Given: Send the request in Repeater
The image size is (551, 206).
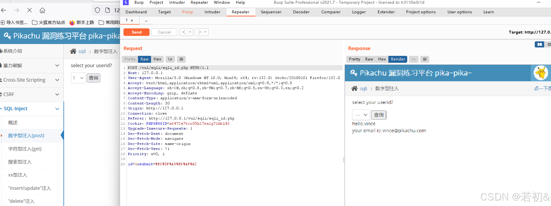Looking at the screenshot, I should point(137,32).
